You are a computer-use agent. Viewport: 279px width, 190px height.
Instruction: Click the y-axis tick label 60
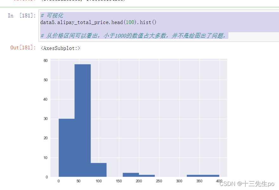(x=46, y=61)
